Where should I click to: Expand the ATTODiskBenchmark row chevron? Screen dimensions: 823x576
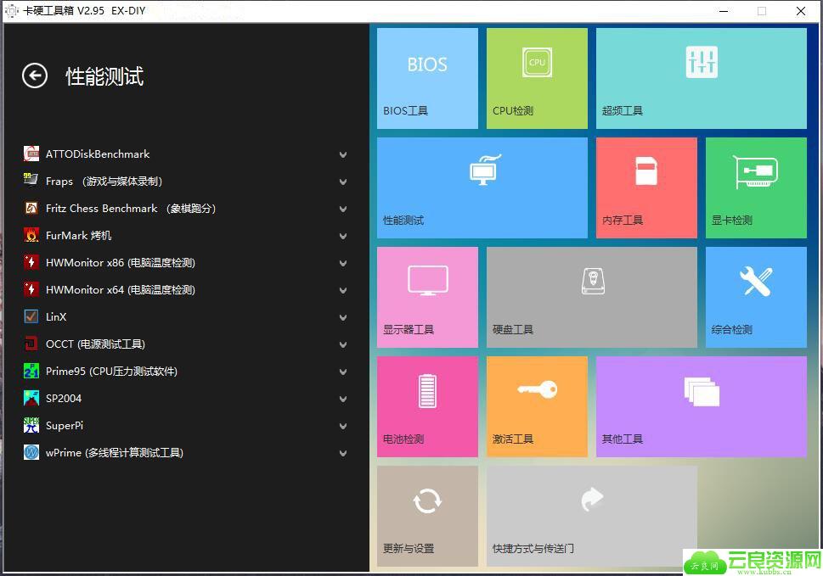(343, 154)
